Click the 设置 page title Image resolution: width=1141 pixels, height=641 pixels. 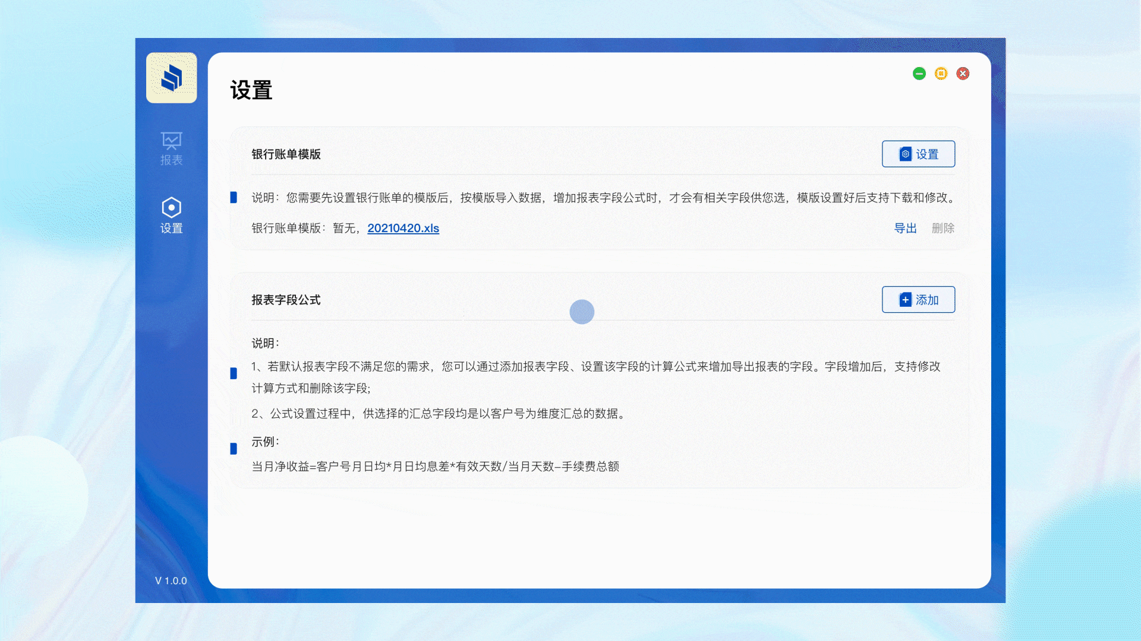tap(251, 90)
